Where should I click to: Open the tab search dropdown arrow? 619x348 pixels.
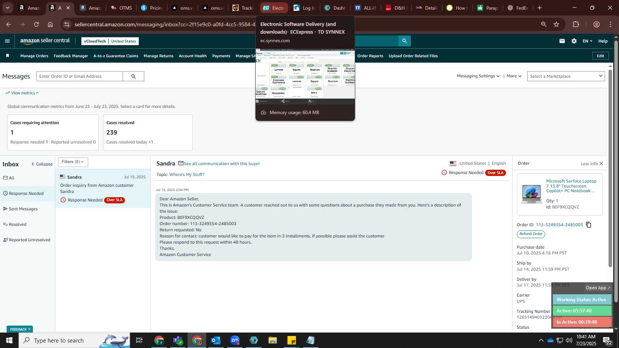(x=7, y=8)
